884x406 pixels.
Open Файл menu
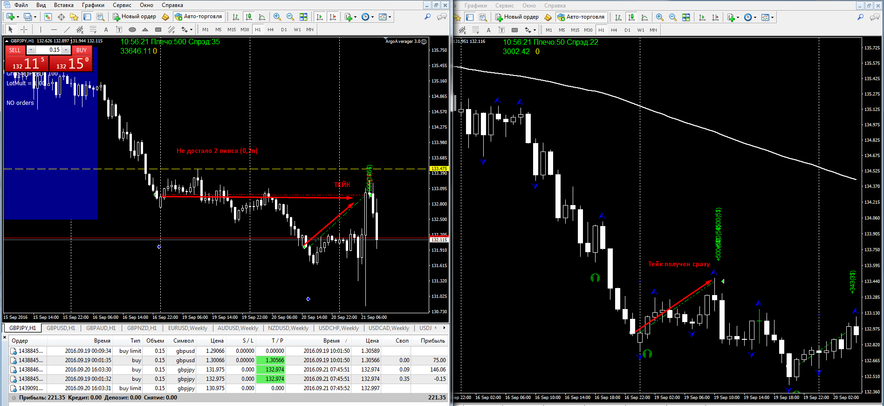[x=21, y=5]
